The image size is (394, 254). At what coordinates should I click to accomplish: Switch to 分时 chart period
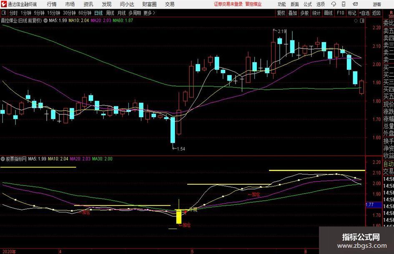tap(13, 13)
